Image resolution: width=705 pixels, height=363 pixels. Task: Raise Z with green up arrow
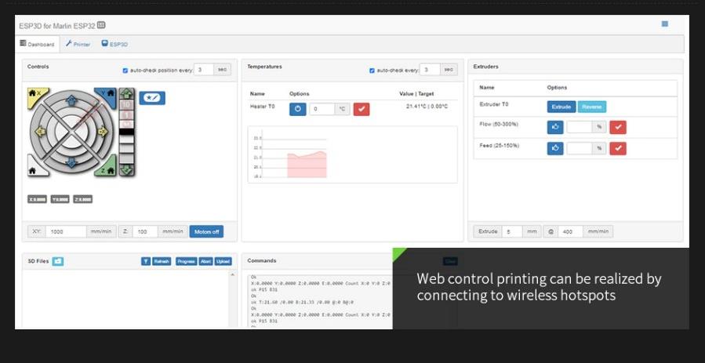click(127, 93)
